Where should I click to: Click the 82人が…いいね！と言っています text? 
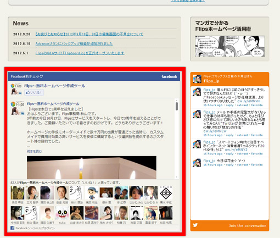pyautogui.click(x=65, y=182)
